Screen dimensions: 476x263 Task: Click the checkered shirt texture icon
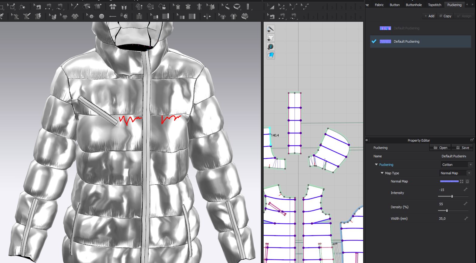coord(75,16)
